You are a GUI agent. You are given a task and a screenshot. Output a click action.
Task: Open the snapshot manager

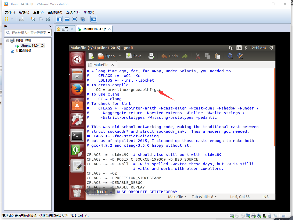click(x=48, y=19)
